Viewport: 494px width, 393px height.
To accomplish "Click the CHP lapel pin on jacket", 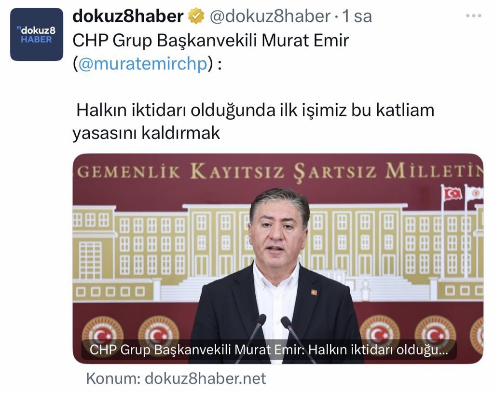I will click(314, 292).
